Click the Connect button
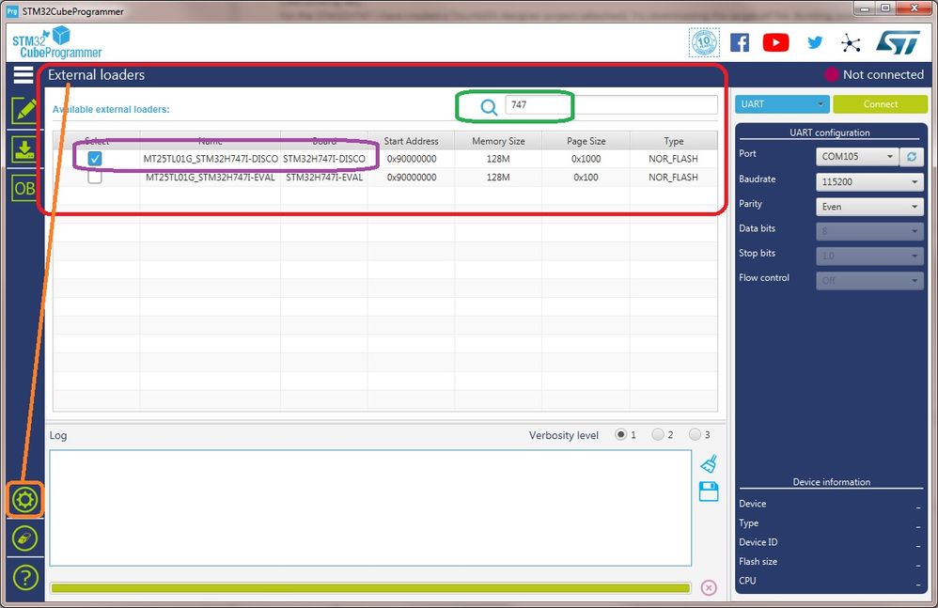This screenshot has height=608, width=938. click(x=880, y=104)
